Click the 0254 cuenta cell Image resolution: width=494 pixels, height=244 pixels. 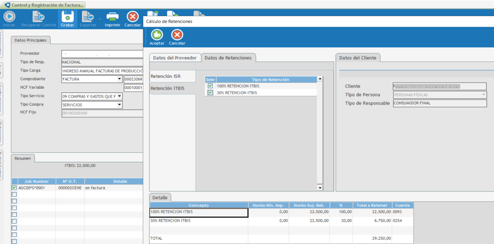point(403,221)
